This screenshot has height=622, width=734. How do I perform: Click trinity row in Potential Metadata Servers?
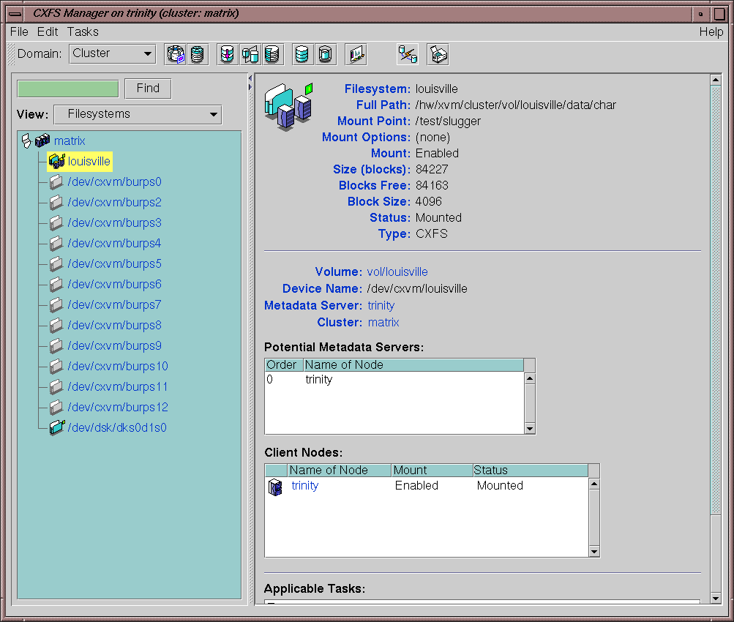pos(394,379)
